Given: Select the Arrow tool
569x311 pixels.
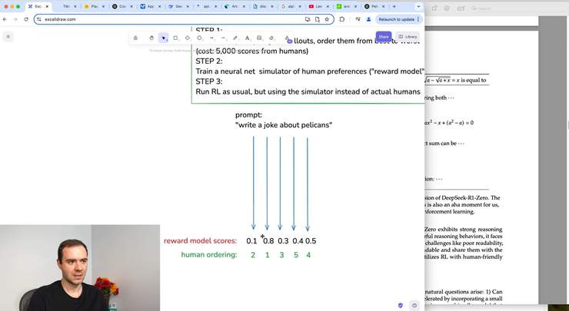Looking at the screenshot, I should pyautogui.click(x=211, y=38).
